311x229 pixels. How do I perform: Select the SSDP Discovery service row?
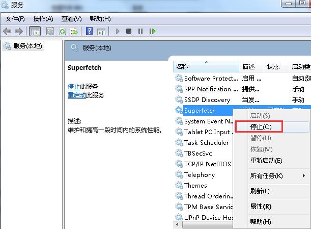[x=243, y=100]
